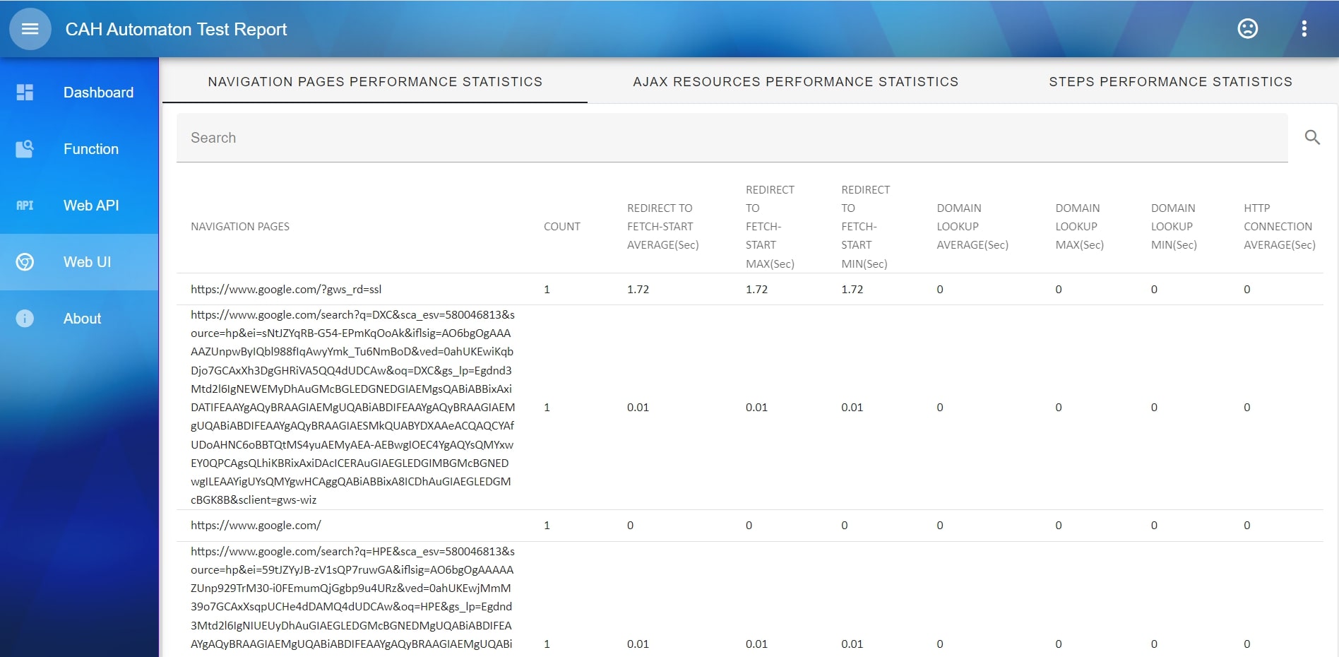
Task: Switch to Steps Performance Statistics tab
Action: click(x=1170, y=81)
